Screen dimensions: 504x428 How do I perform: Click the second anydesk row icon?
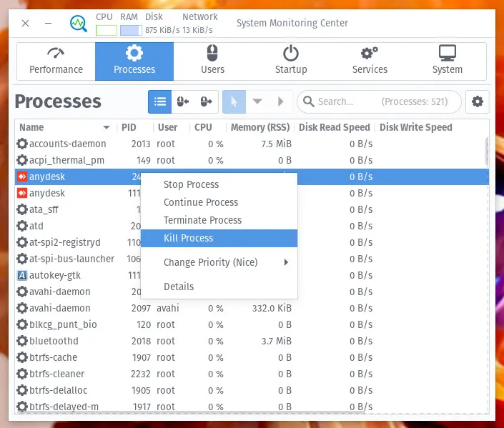coord(22,193)
